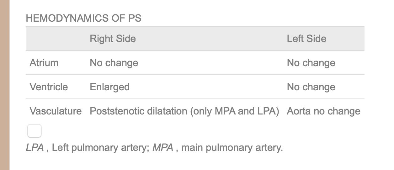Click the Poststenotic dilatation cell text
394x170 pixels.
[184, 111]
